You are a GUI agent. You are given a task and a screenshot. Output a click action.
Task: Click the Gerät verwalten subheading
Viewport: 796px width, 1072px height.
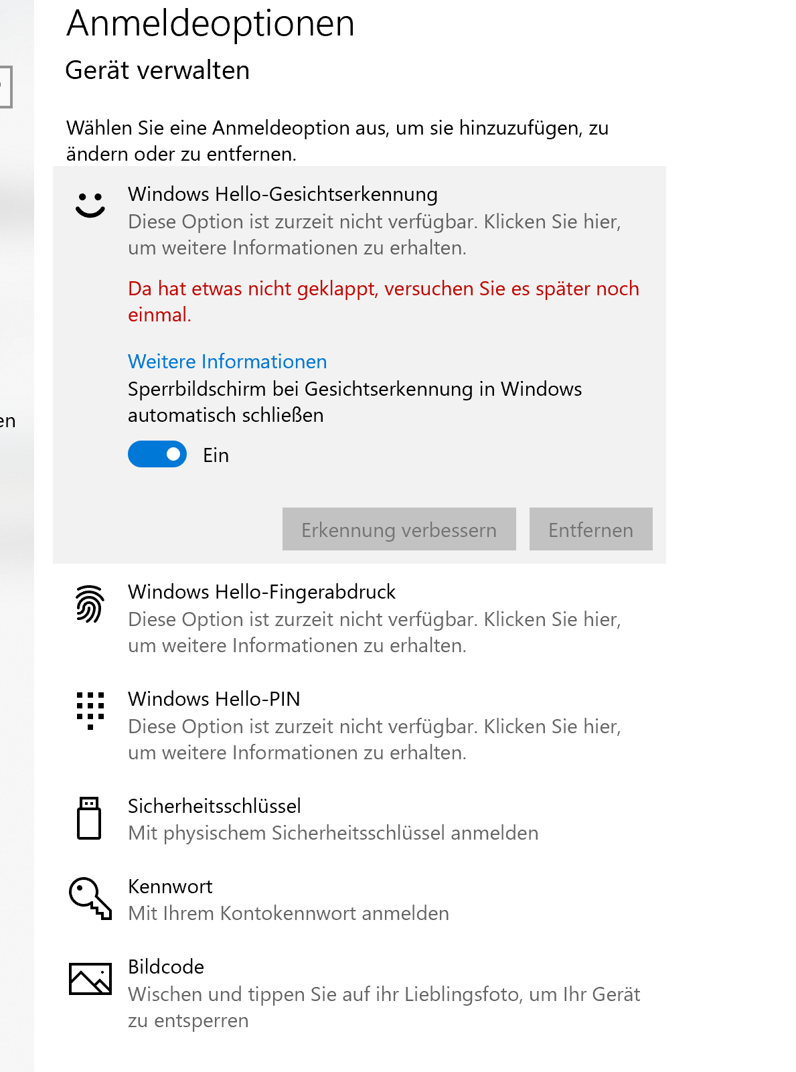(x=157, y=70)
